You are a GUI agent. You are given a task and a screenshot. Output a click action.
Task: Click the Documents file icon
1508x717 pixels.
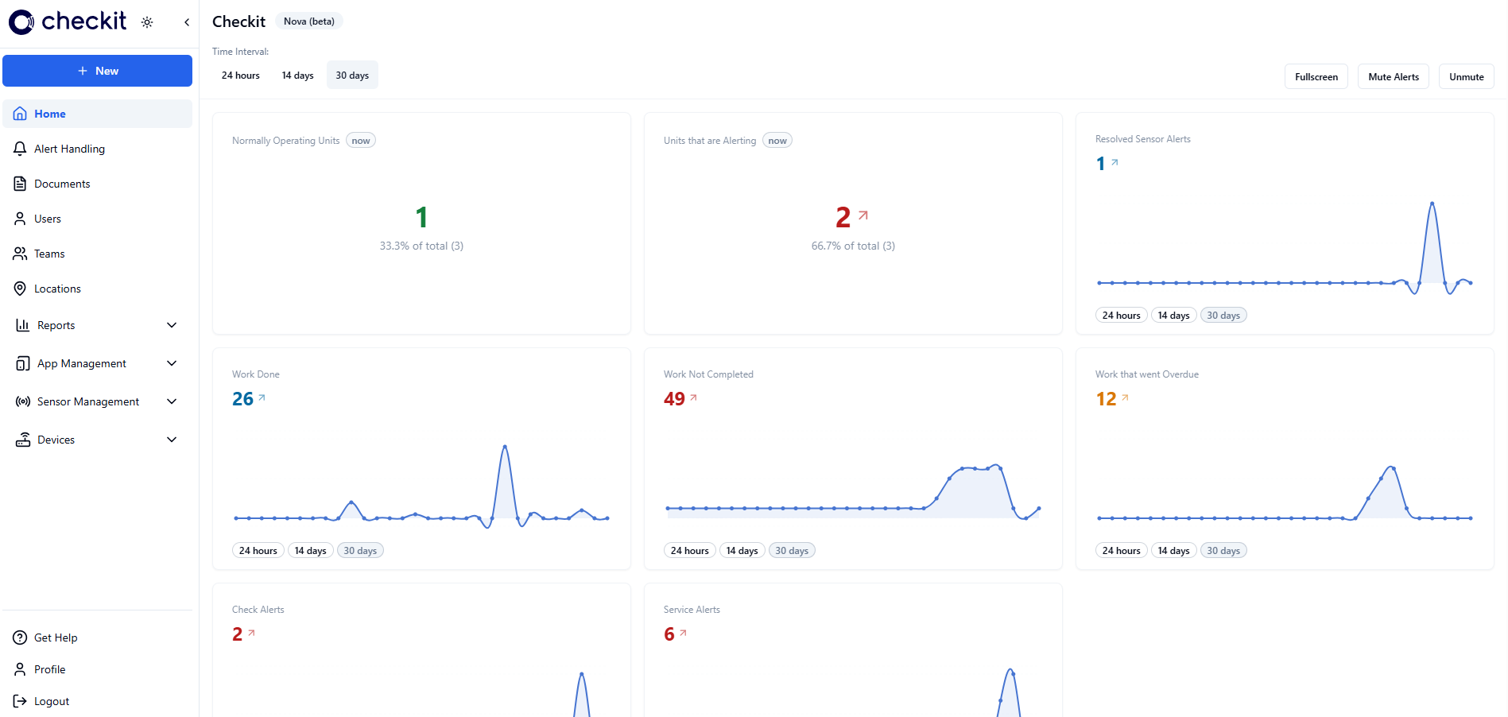point(20,184)
